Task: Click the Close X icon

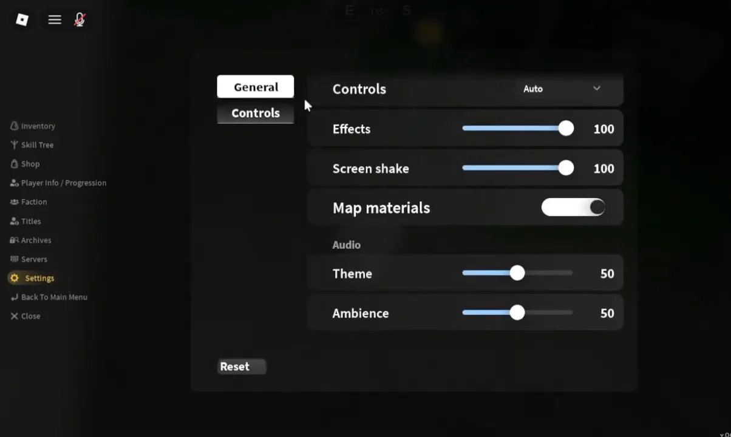Action: [14, 316]
